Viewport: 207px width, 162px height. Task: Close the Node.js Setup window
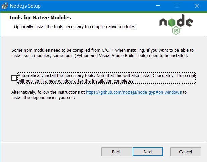197,6
